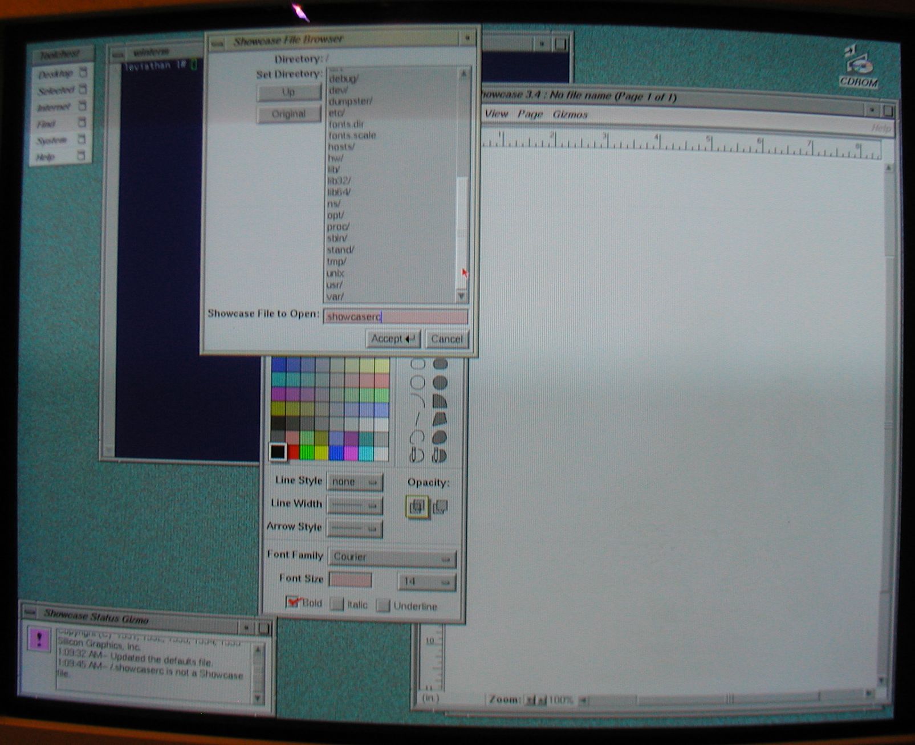The height and width of the screenshot is (745, 915).
Task: Select the filled spline shape tool
Action: 440,438
